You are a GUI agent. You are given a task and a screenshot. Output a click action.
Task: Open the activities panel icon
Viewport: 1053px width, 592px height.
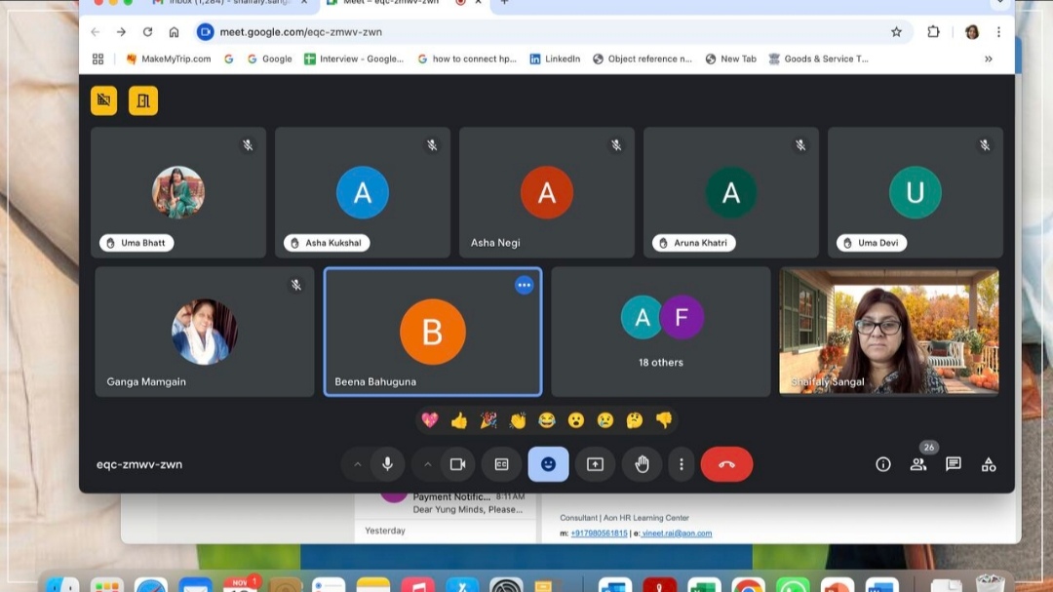pyautogui.click(x=989, y=464)
